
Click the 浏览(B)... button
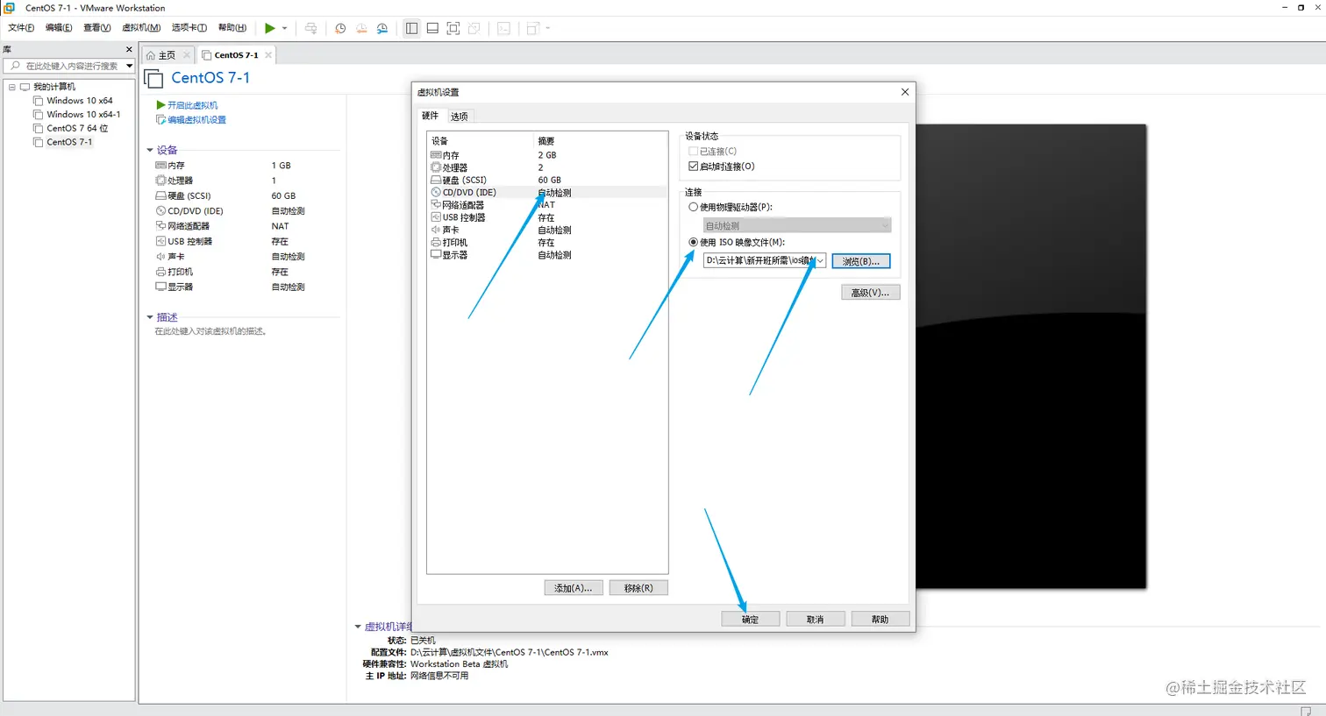(861, 261)
